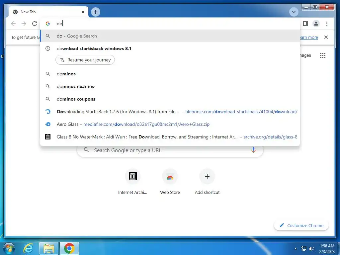Open the Internet Archive shortcut
The width and height of the screenshot is (340, 255).
[x=133, y=182]
